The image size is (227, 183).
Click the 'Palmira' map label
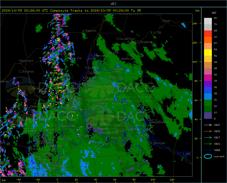tap(99, 108)
